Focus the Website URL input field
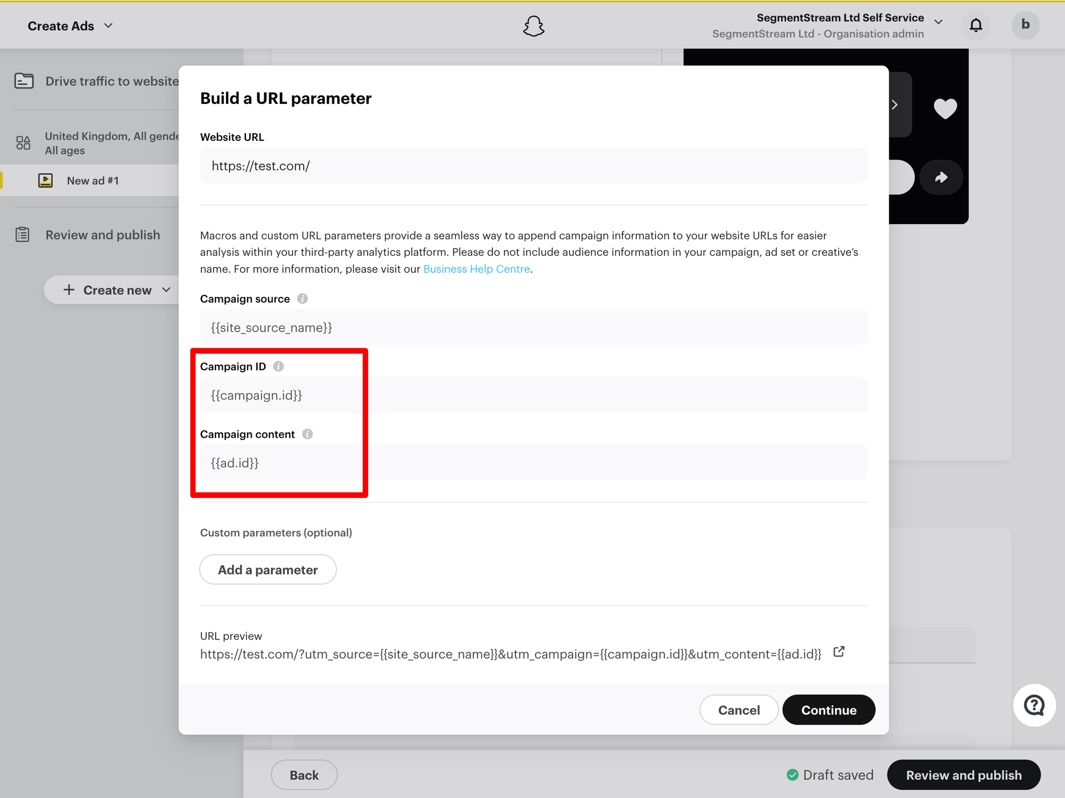The image size is (1065, 798). pyautogui.click(x=534, y=165)
